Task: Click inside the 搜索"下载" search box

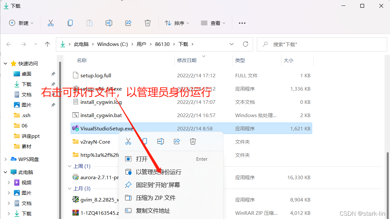Action: [x=322, y=44]
